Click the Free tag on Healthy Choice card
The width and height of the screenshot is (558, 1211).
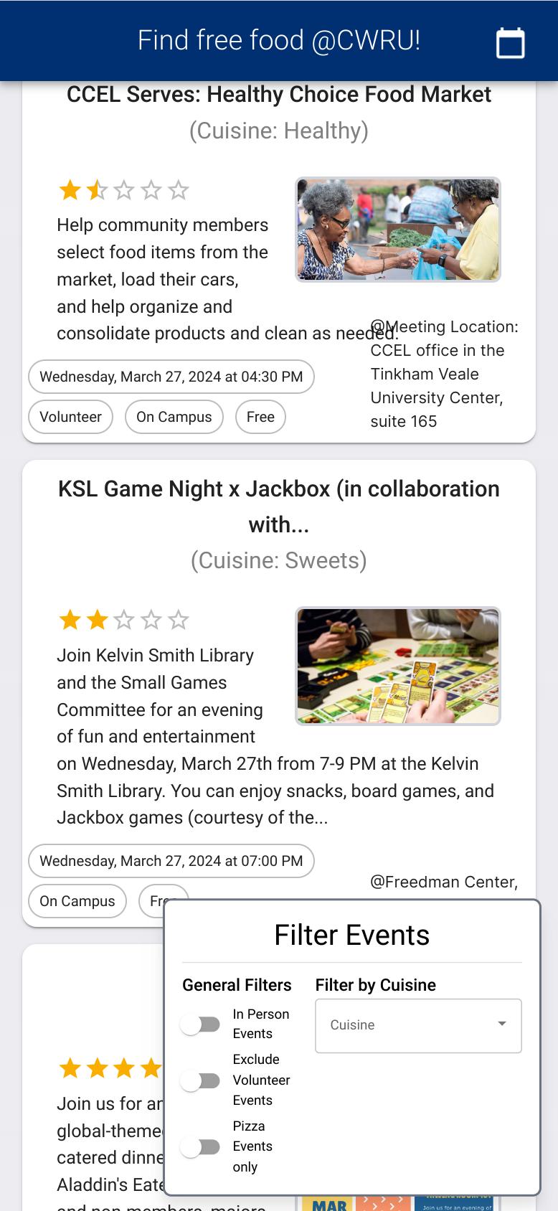pyautogui.click(x=260, y=417)
